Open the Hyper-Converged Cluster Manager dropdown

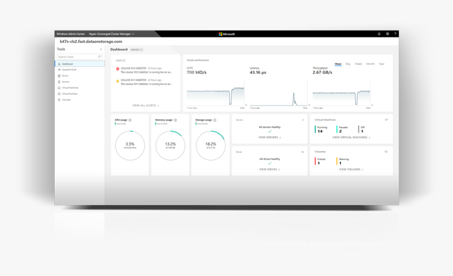(112, 34)
